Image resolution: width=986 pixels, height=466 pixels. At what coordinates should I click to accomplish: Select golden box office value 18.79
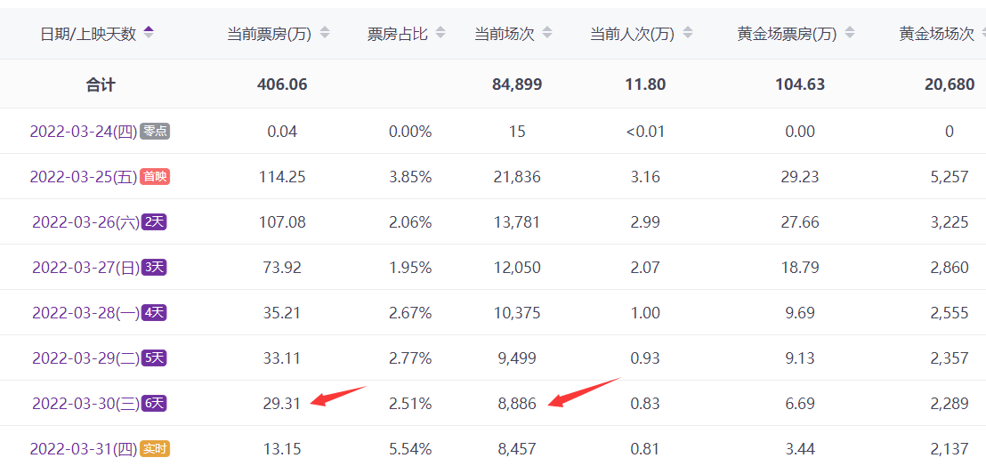(x=799, y=268)
